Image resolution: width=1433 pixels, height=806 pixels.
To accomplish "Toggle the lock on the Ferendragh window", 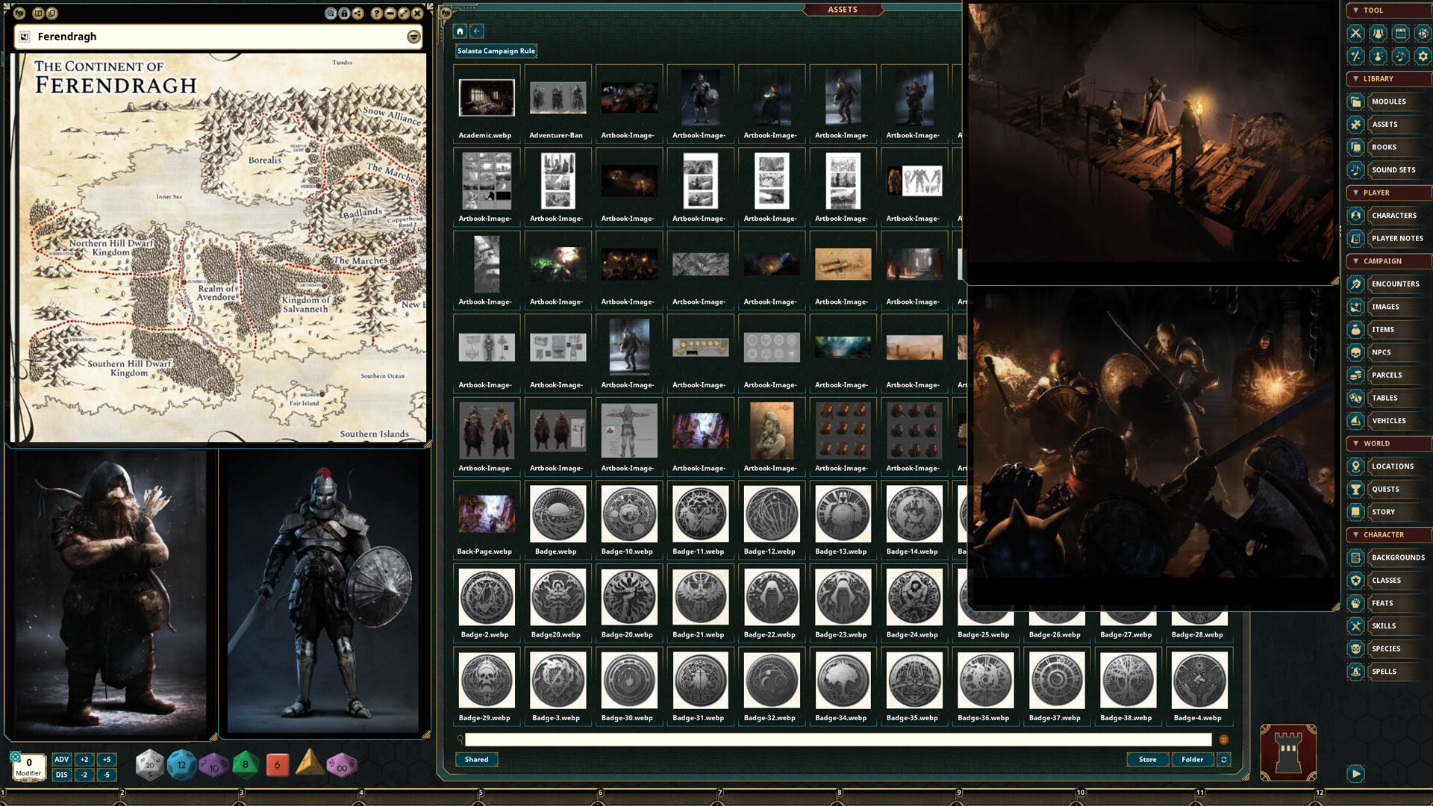I will point(344,13).
